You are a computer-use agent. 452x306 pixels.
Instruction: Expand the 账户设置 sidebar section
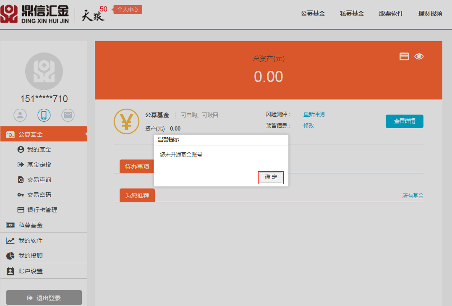[x=30, y=271]
